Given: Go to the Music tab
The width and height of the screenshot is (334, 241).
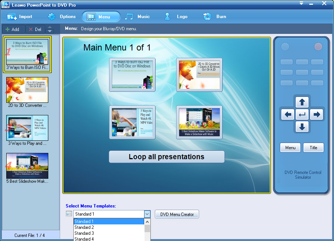Looking at the screenshot, I should 138,17.
